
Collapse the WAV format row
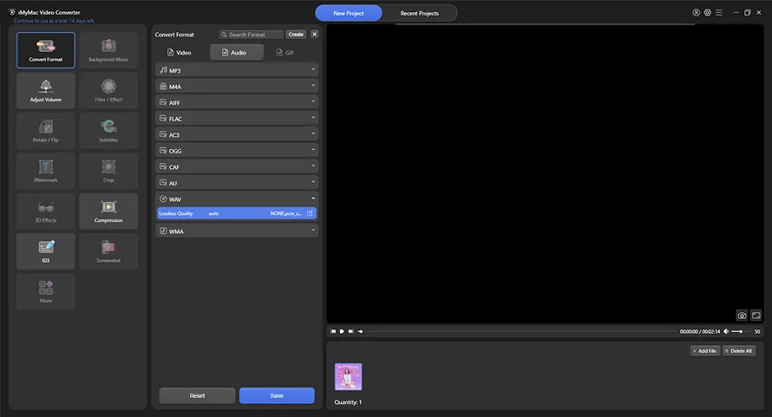(x=237, y=199)
